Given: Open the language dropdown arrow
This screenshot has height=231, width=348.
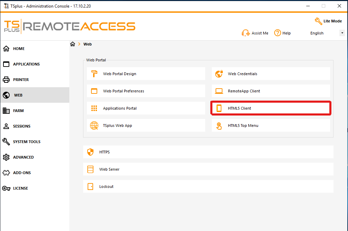Looking at the screenshot, I should click(x=342, y=33).
